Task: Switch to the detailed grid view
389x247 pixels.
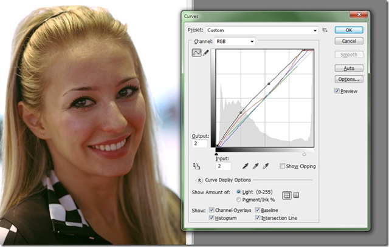Action: [296, 195]
